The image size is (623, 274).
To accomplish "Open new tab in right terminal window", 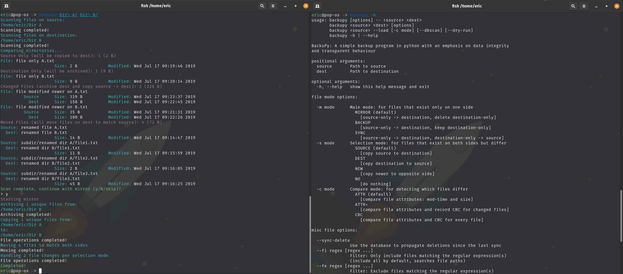I will click(317, 6).
